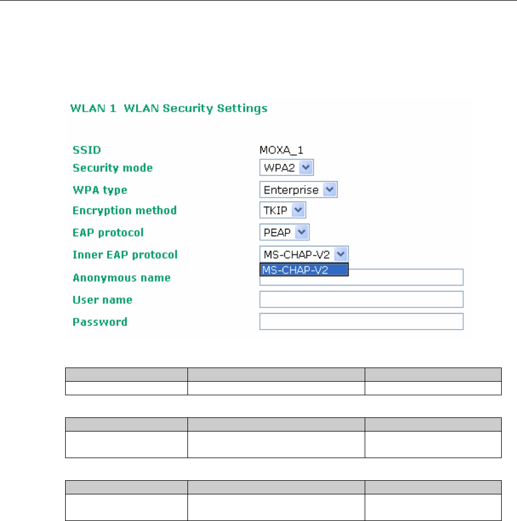Expand the Encryption method TKIP dropdown
517x521 pixels.
click(283, 210)
